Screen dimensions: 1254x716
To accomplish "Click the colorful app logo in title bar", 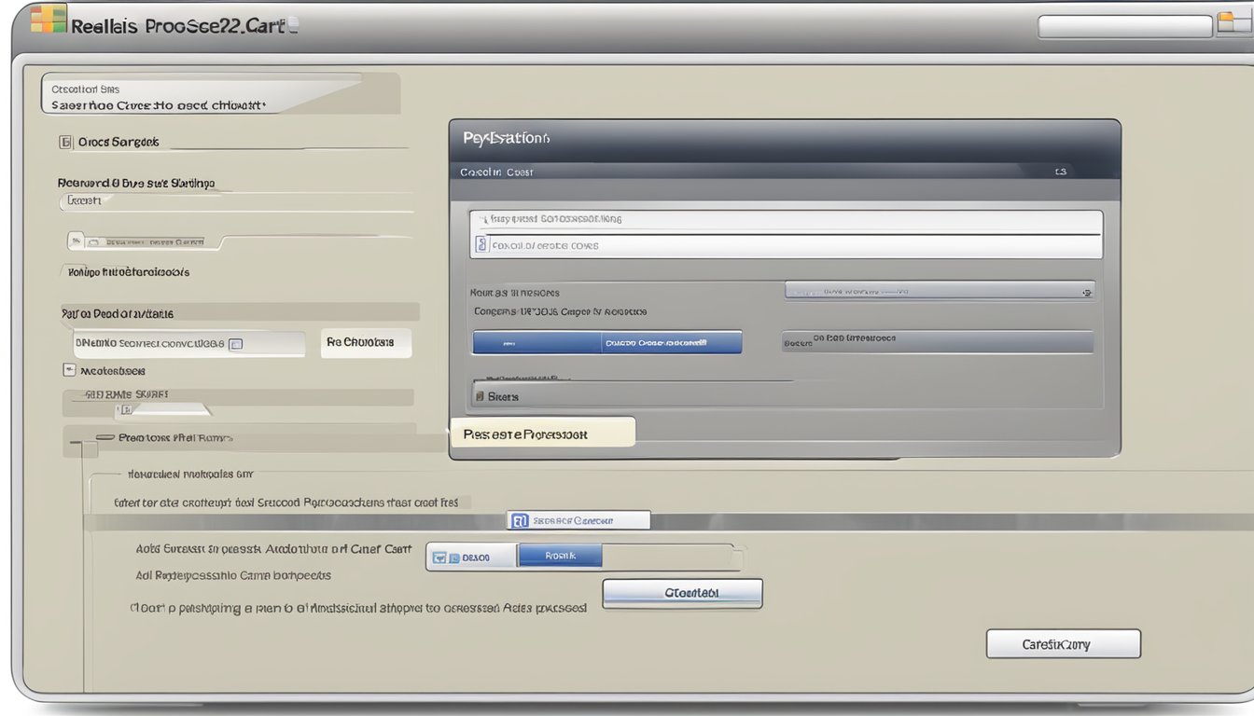I will click(x=49, y=19).
